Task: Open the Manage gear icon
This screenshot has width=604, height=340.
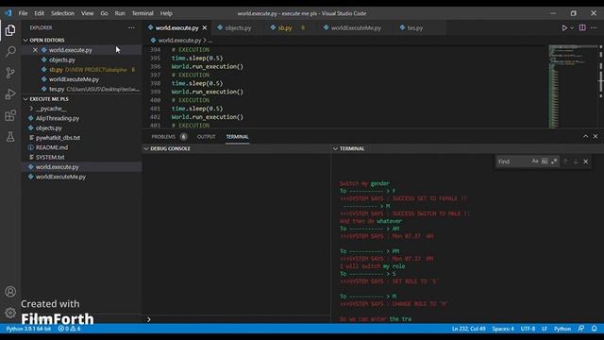Action: (10, 313)
